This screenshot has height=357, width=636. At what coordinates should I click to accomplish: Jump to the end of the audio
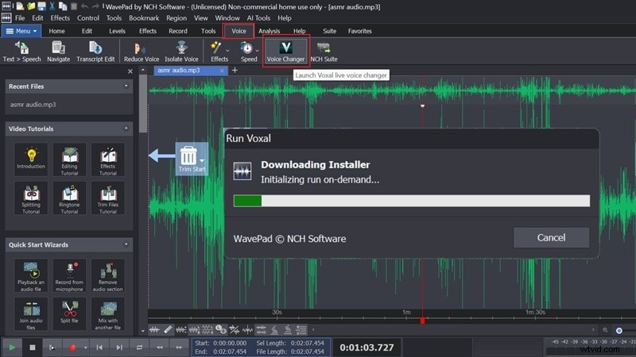tap(119, 347)
